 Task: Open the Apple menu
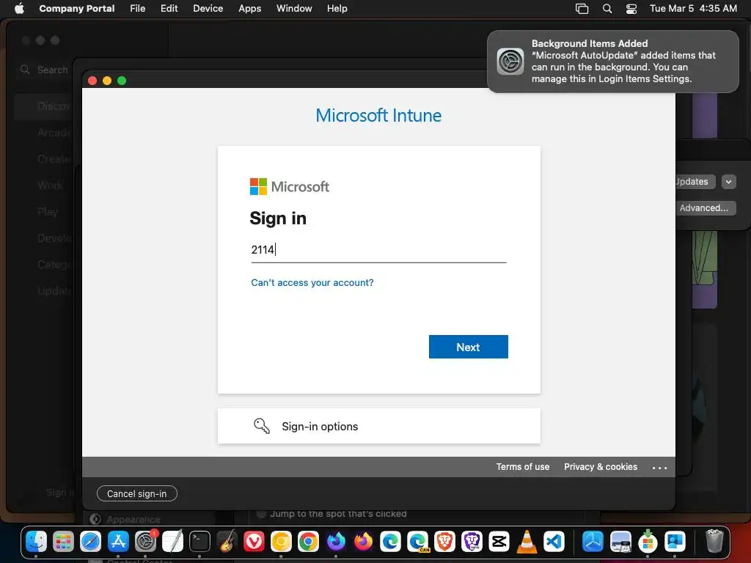click(x=19, y=8)
